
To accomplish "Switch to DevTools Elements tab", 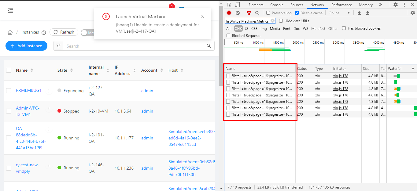I will 256,5.
